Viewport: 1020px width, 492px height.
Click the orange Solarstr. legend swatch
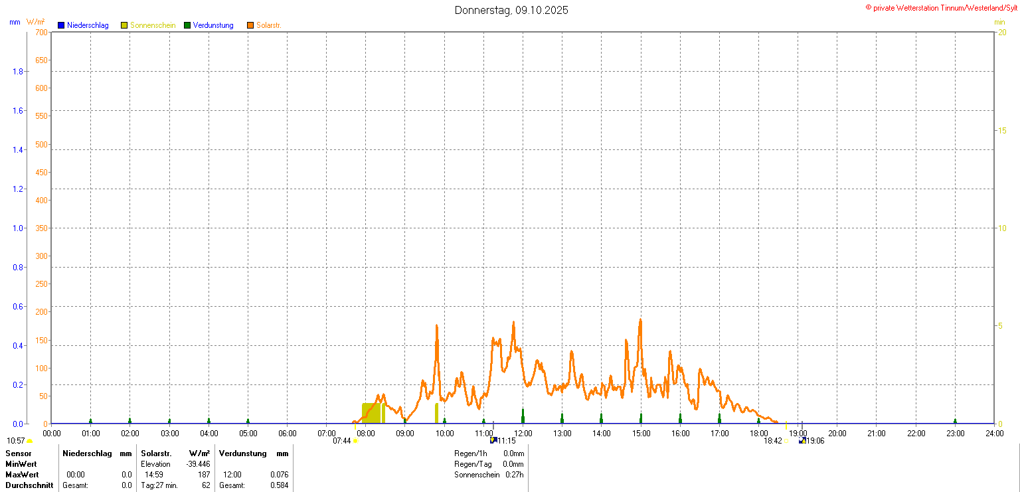pos(250,25)
